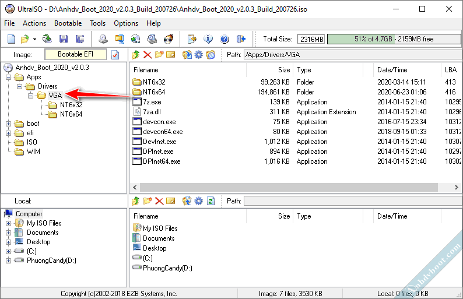Collapse the Apps tree node

(8, 78)
